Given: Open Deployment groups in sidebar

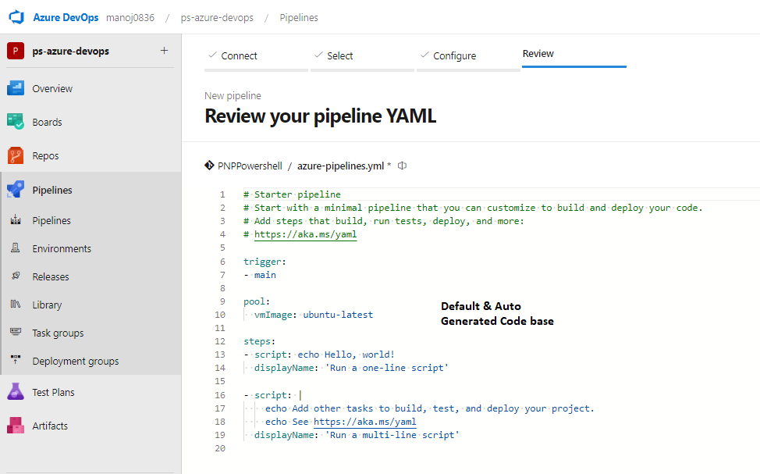Looking at the screenshot, I should click(x=75, y=361).
